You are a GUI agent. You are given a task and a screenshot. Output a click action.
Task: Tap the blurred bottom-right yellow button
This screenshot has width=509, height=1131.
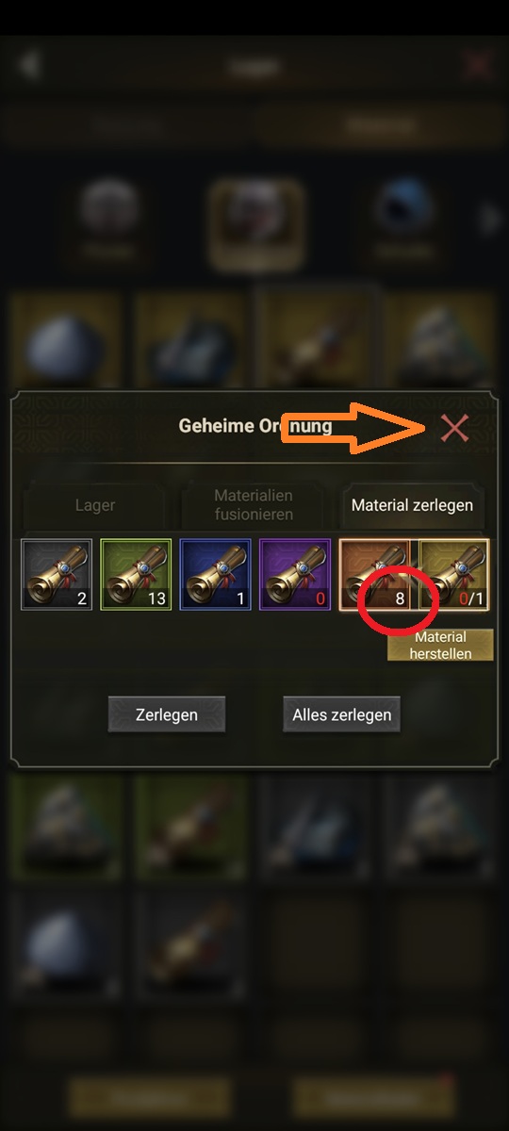click(373, 1098)
